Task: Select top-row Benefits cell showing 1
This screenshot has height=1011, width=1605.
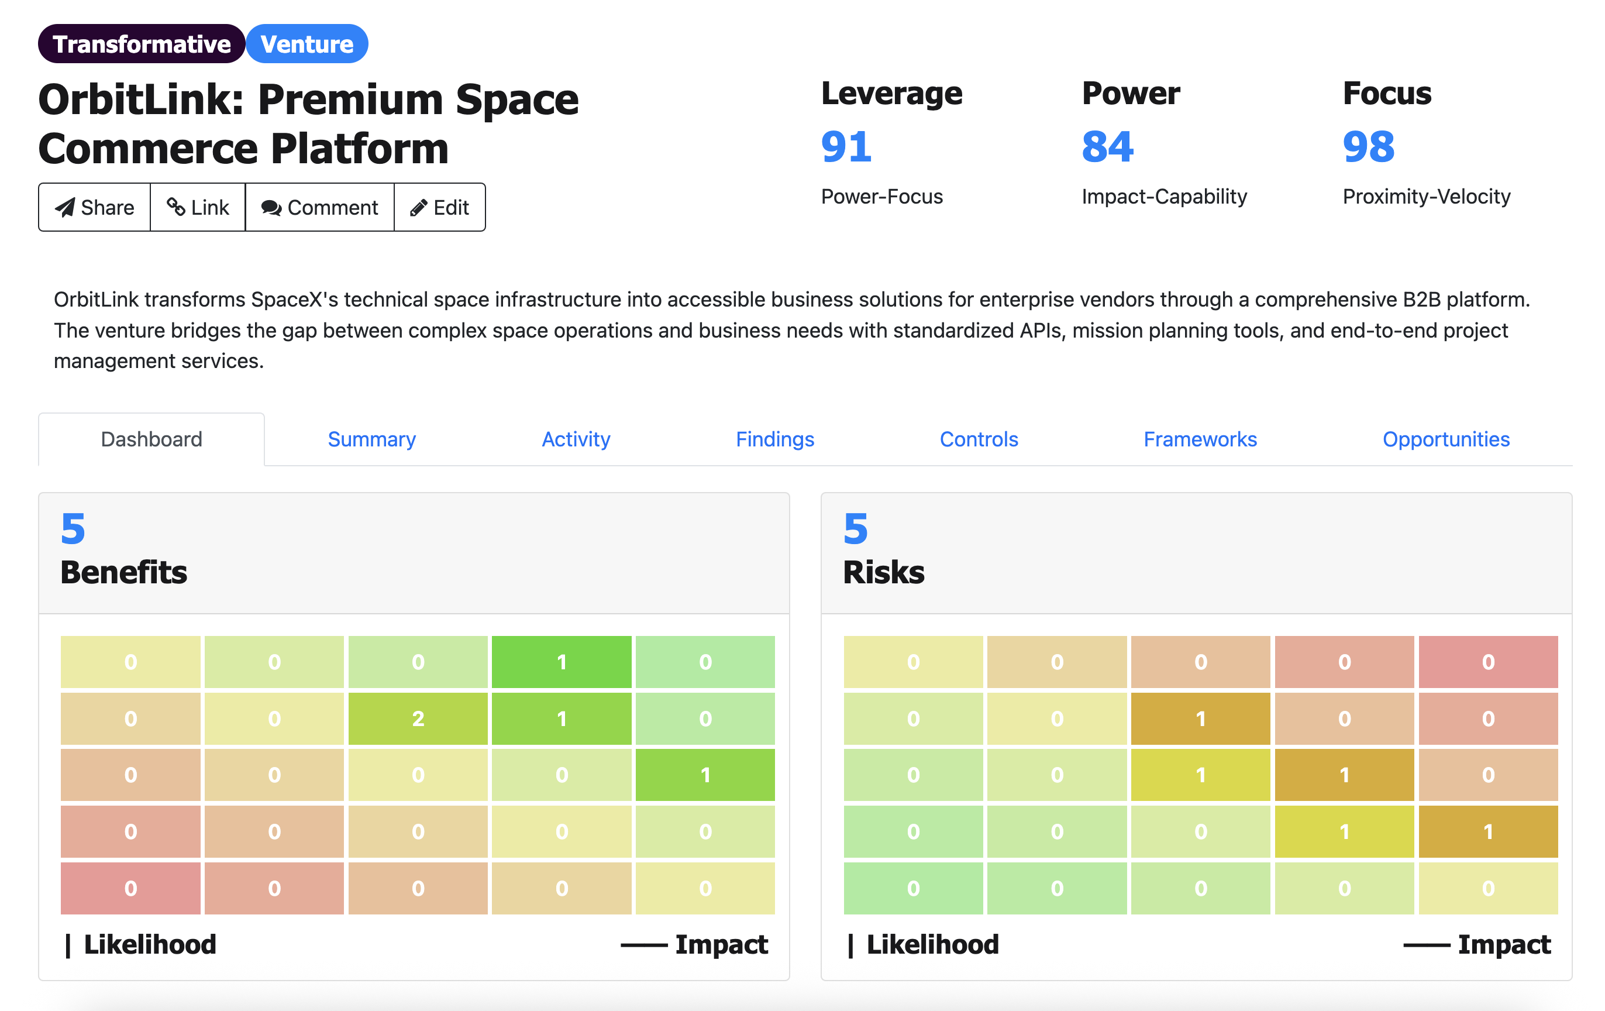Action: click(x=561, y=662)
